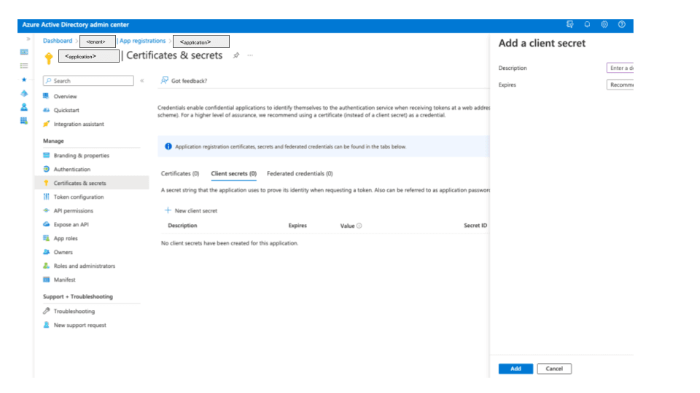
Task: Click the Add button
Action: (x=516, y=368)
